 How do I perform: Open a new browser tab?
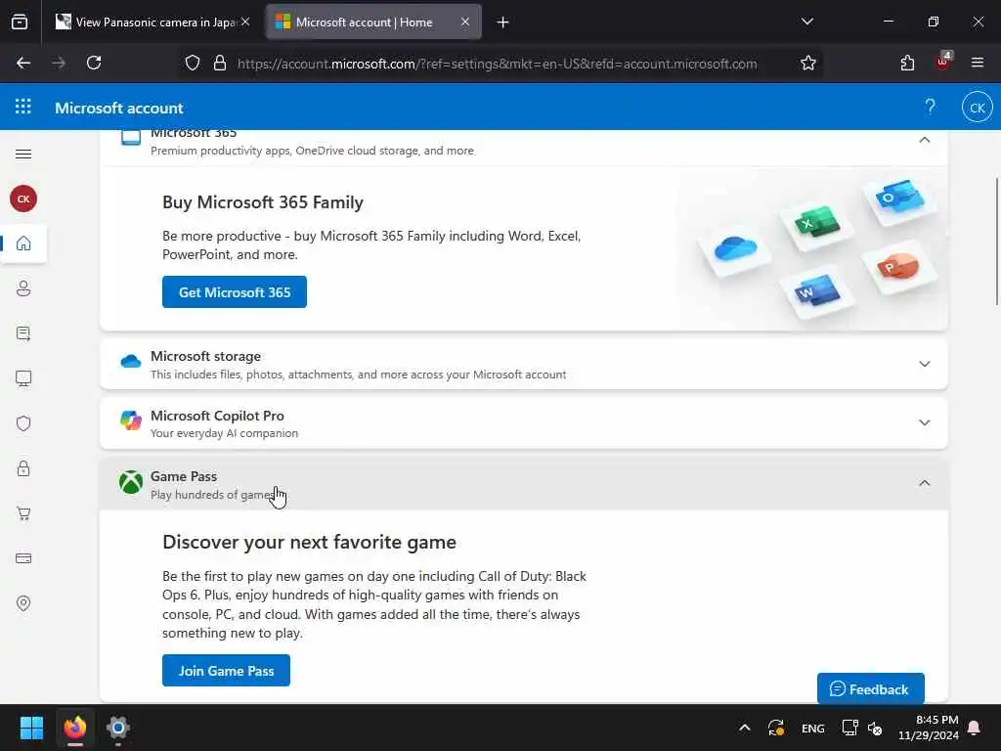pos(503,22)
